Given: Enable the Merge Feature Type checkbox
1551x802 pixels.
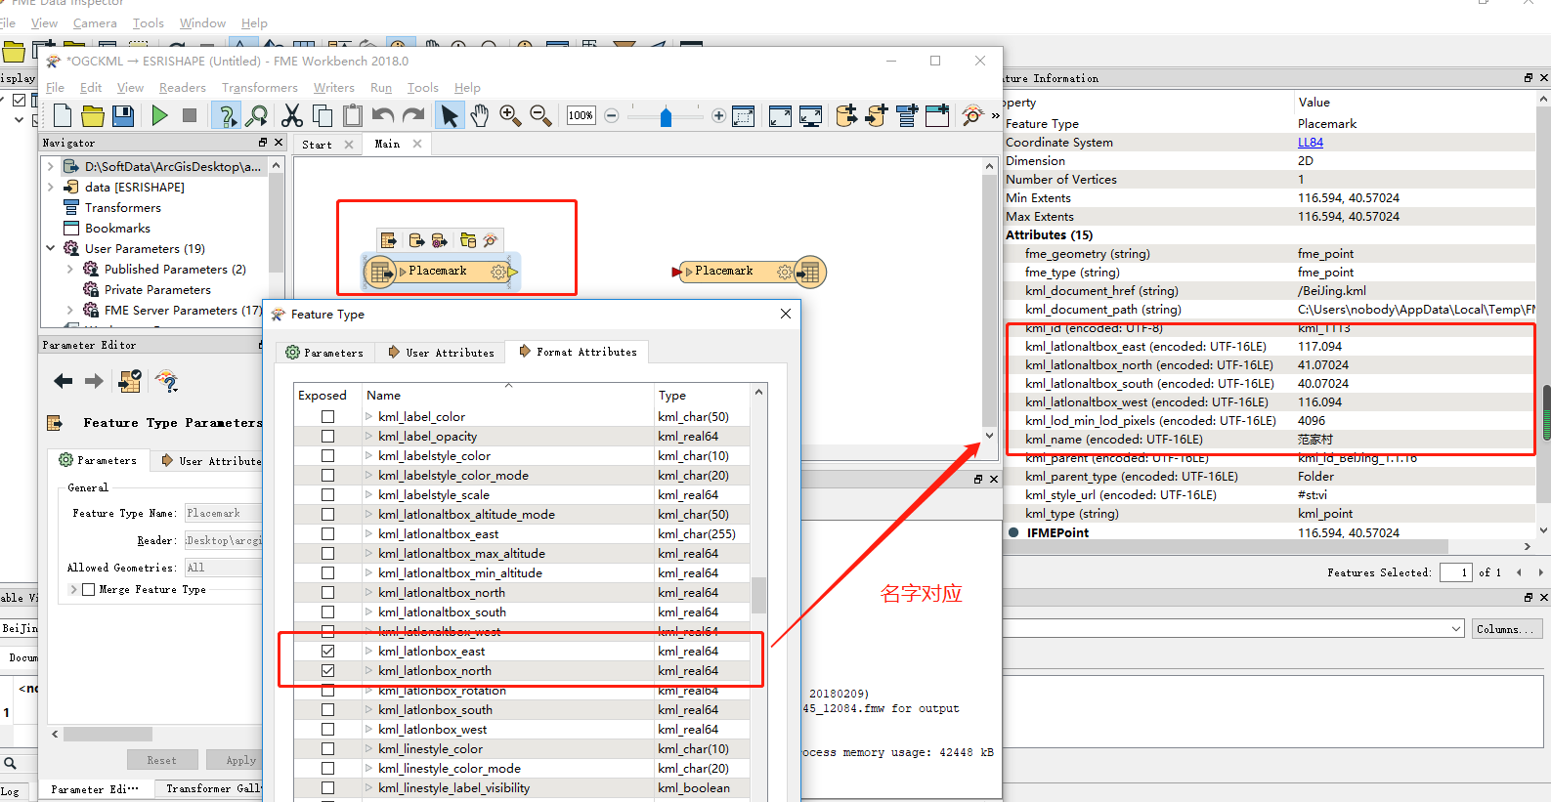Looking at the screenshot, I should coord(89,589).
